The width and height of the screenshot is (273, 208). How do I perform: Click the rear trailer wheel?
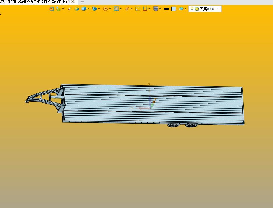[x=191, y=125]
